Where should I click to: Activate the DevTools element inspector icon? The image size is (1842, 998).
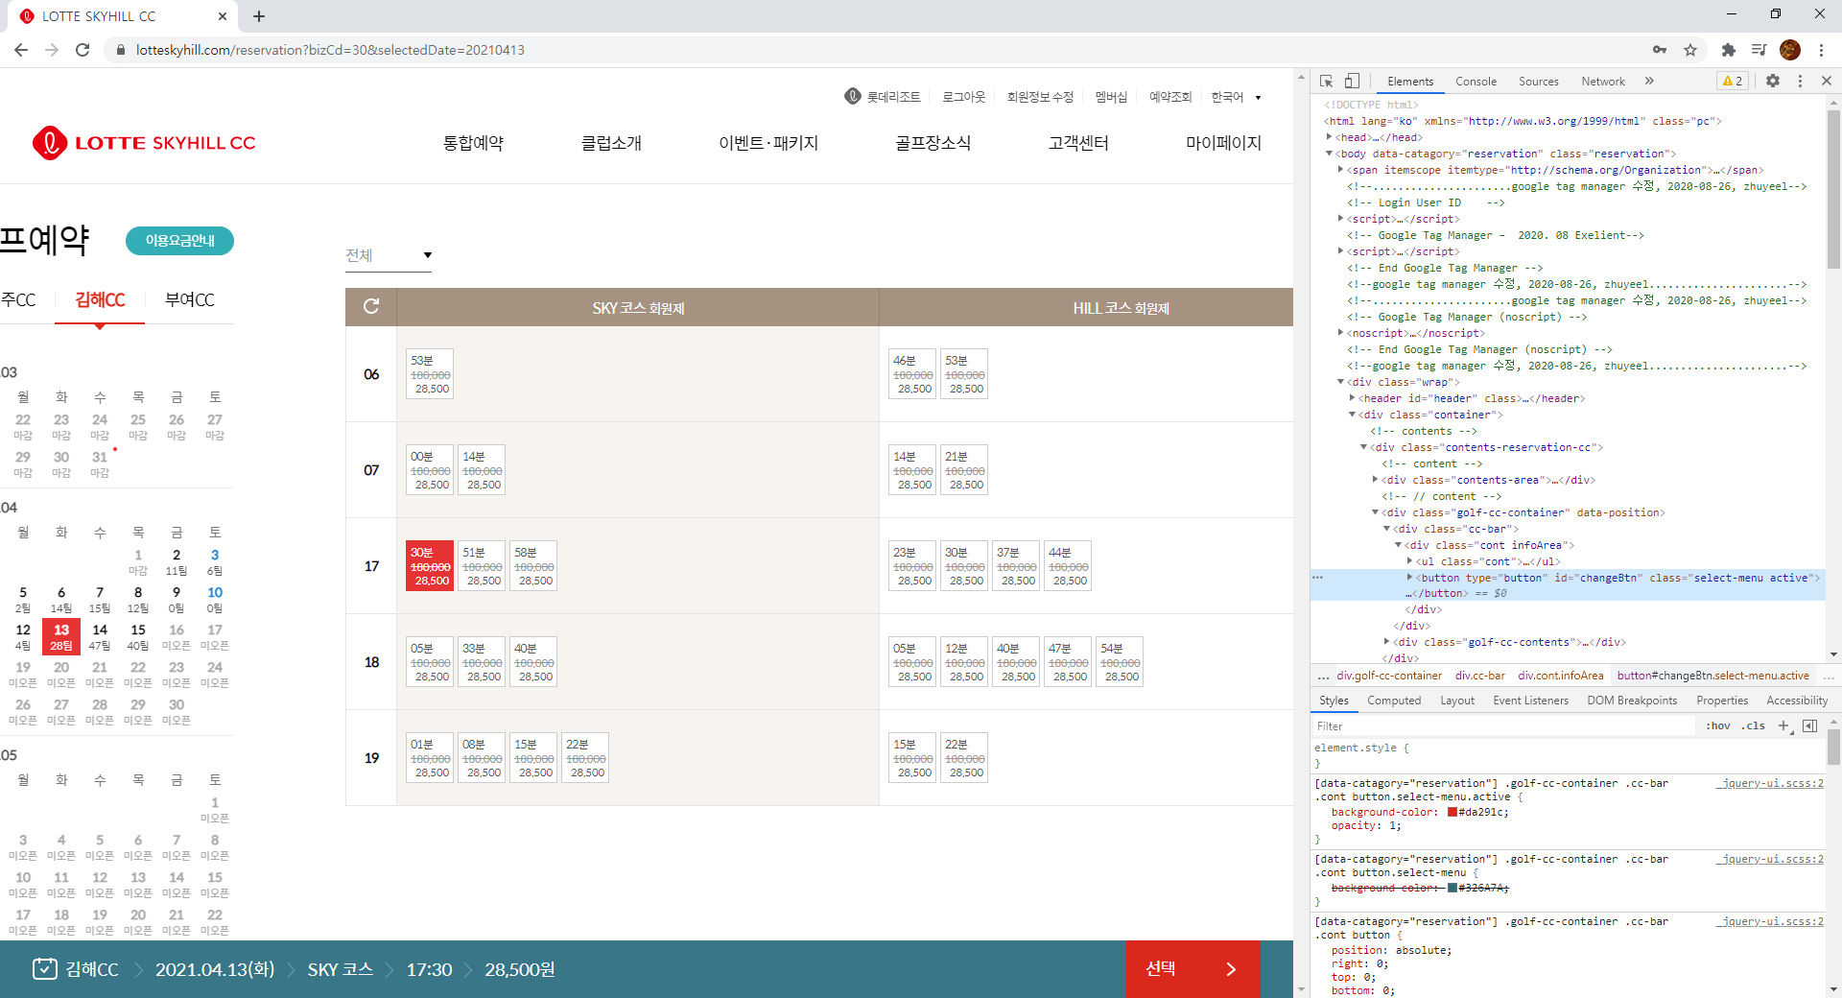click(1327, 82)
